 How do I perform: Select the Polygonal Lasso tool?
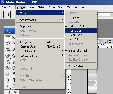pos(8,43)
